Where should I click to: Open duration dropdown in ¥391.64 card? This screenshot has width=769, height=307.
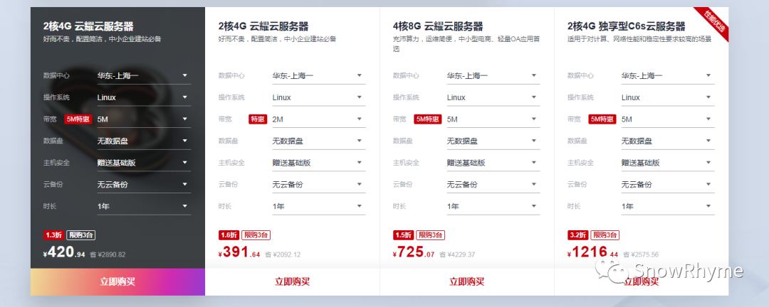point(319,206)
